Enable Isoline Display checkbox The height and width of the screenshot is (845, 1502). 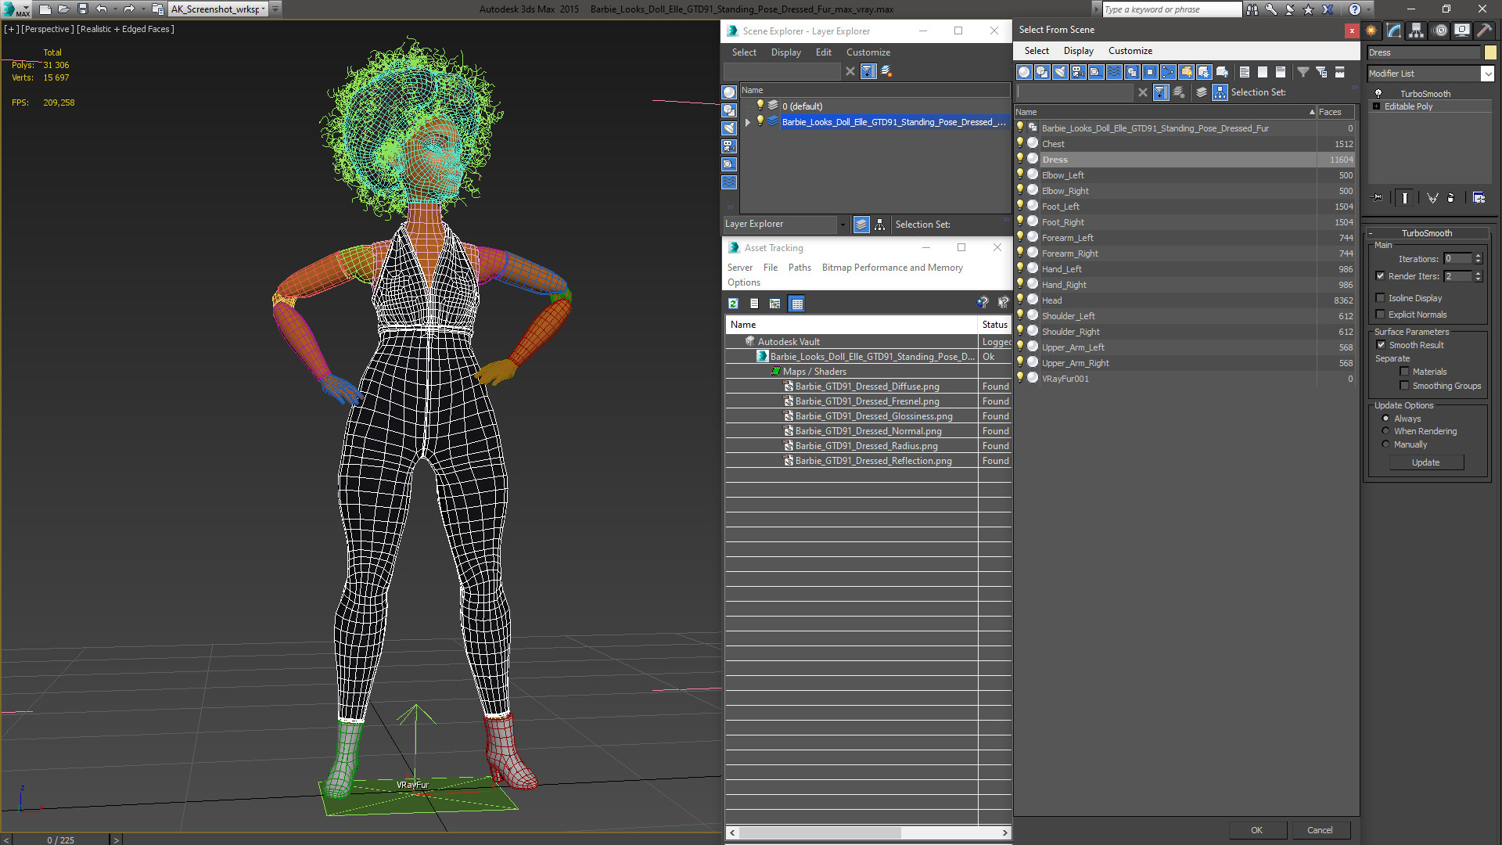click(x=1380, y=298)
